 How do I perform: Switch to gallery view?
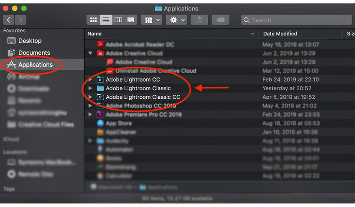(x=131, y=20)
